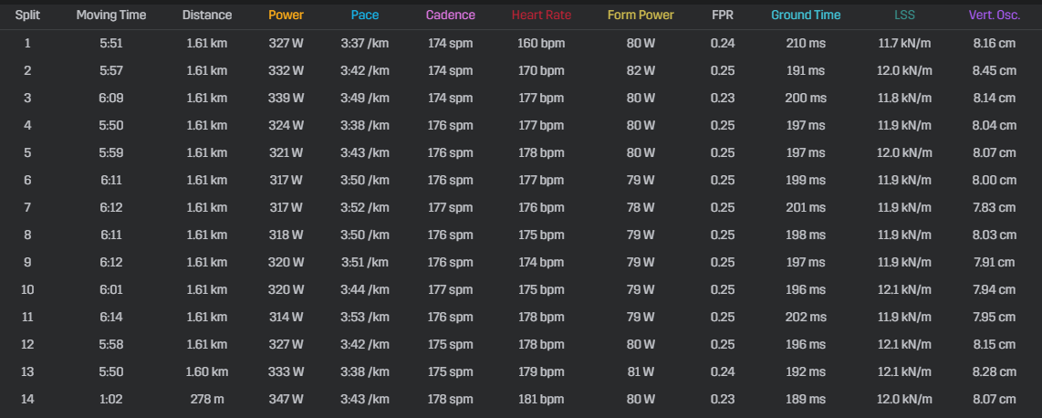Select split row 14 with 278 m distance

click(521, 400)
